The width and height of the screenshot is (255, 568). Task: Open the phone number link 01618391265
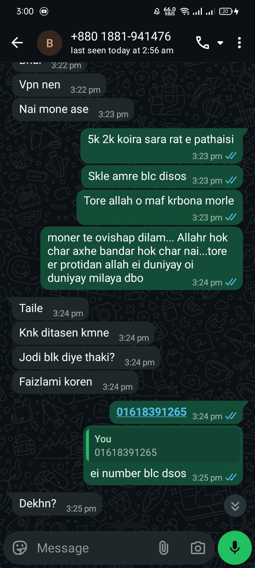pos(152,412)
